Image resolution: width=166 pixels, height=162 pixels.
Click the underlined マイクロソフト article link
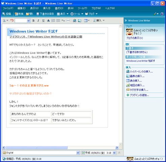click(x=46, y=37)
